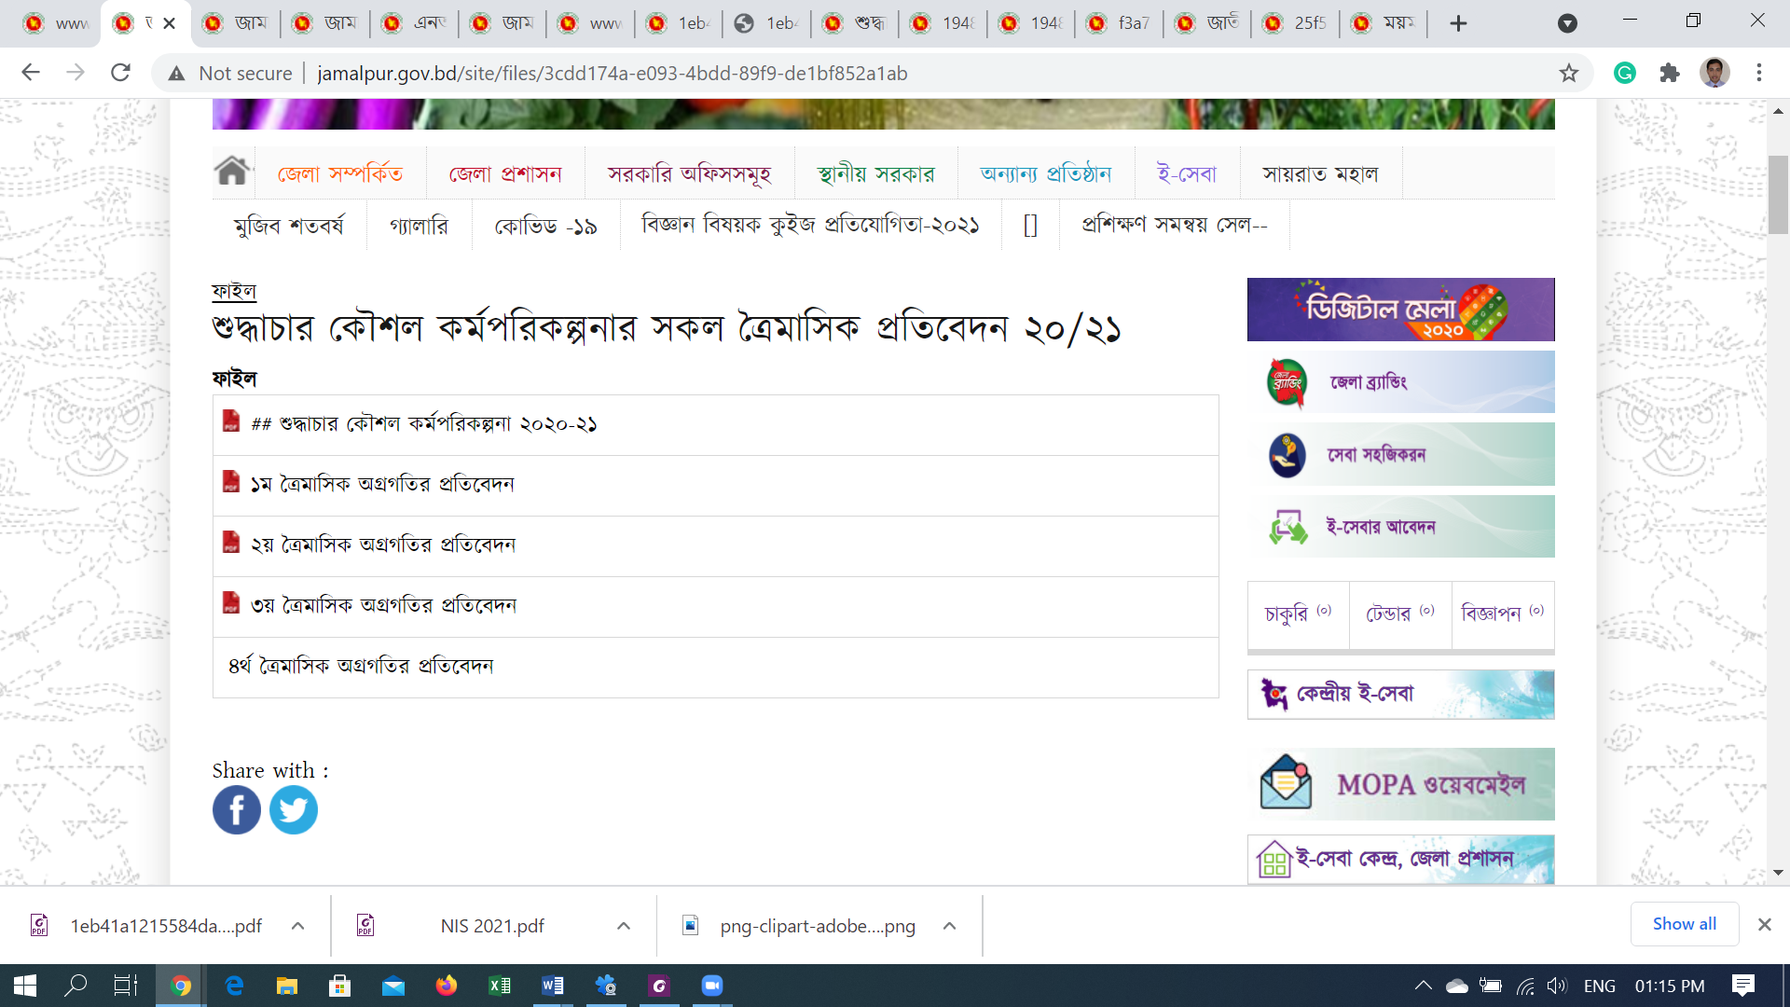This screenshot has width=1790, height=1007.
Task: Open ই-সেবা menu item
Action: point(1187,174)
